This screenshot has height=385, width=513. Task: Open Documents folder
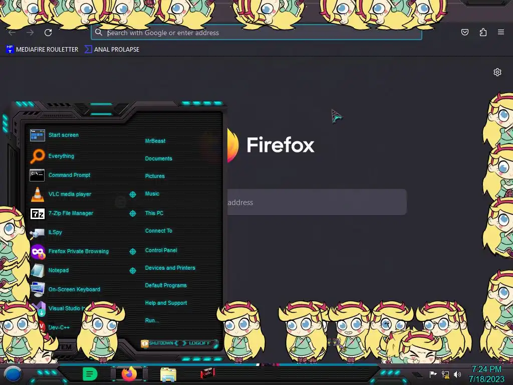[159, 158]
